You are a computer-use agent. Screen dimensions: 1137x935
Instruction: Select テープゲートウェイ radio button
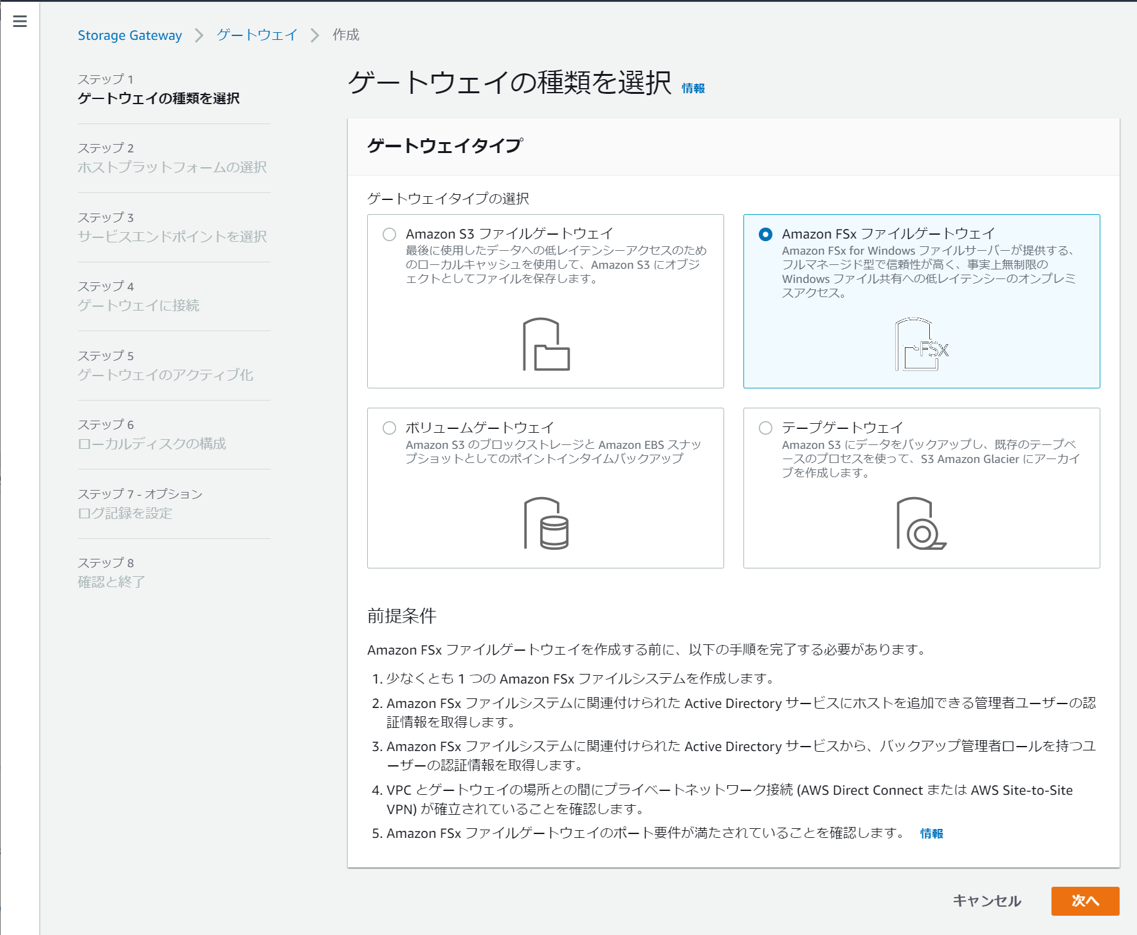pyautogui.click(x=765, y=428)
